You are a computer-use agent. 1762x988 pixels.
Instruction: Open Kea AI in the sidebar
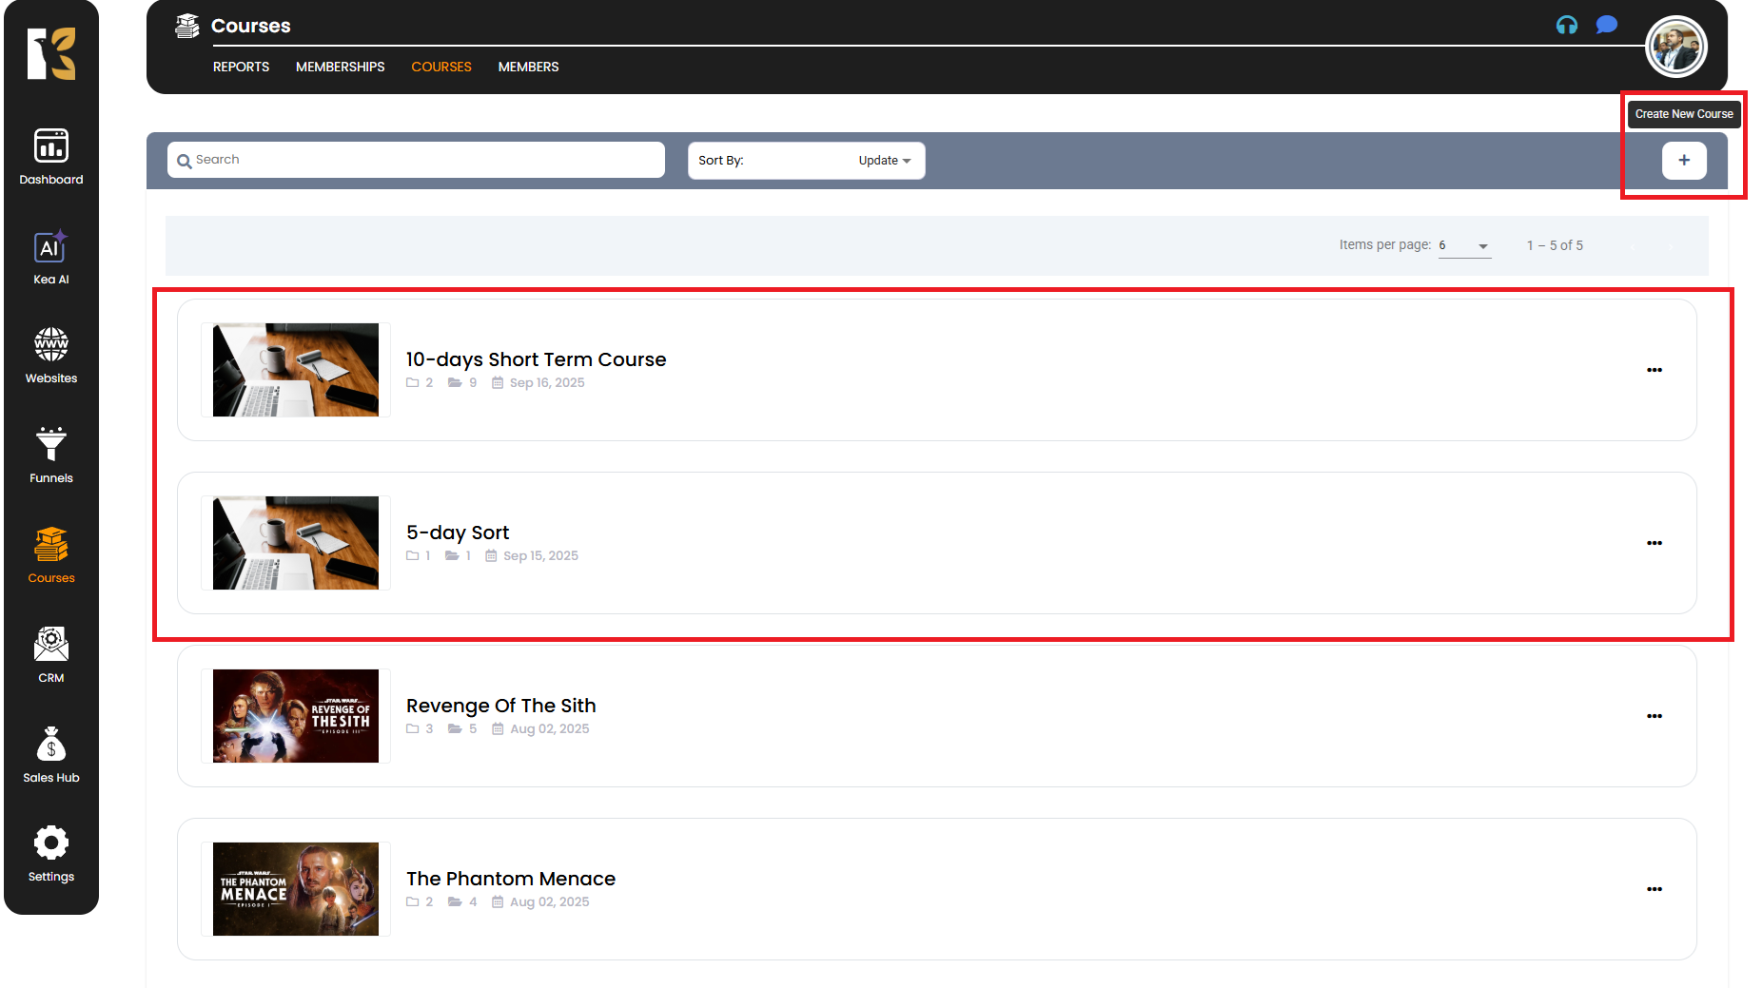tap(51, 257)
